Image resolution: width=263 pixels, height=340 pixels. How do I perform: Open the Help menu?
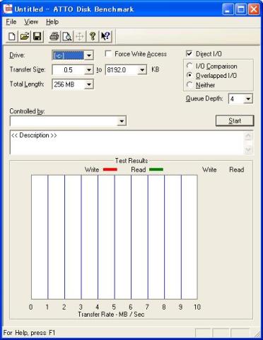point(52,22)
